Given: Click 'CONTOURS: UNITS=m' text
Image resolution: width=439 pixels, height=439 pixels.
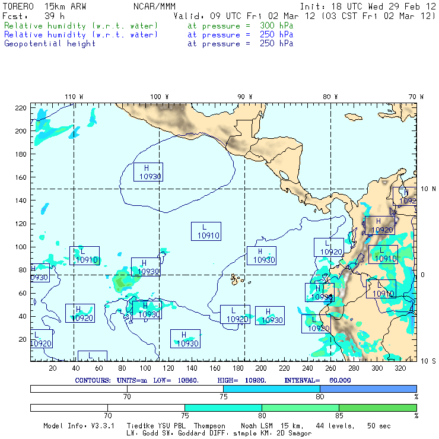Looking at the screenshot, I should [111, 380].
